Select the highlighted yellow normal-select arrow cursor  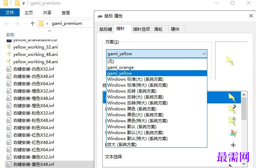[x=232, y=97]
